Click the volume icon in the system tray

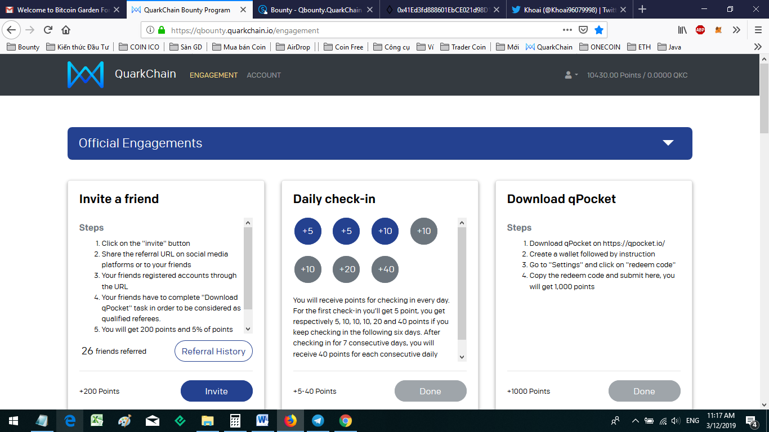[676, 421]
